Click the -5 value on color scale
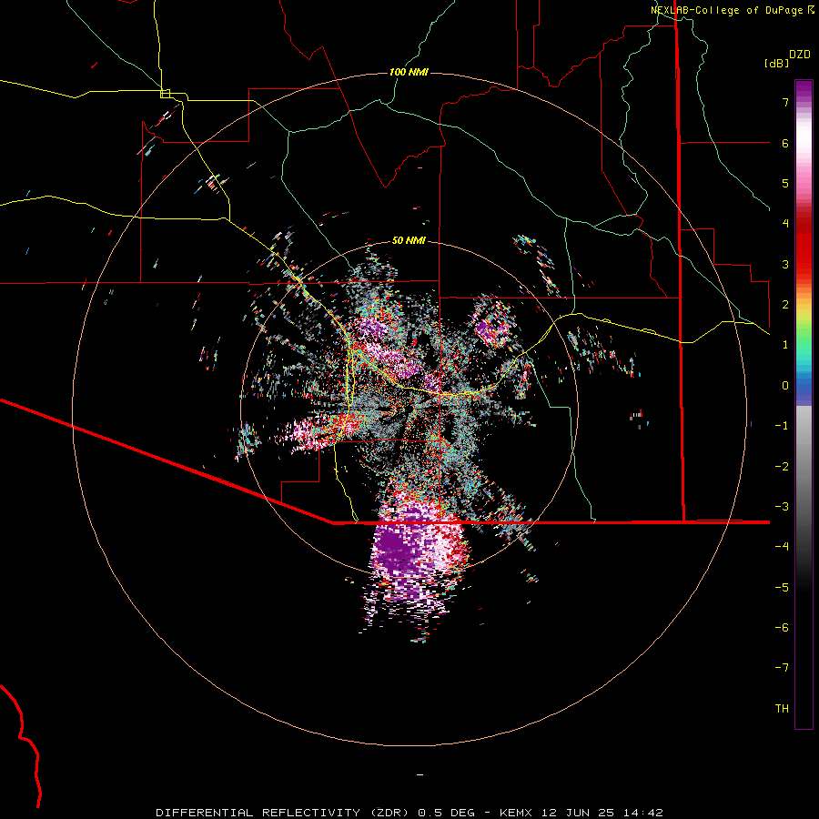The height and width of the screenshot is (819, 819). point(782,588)
